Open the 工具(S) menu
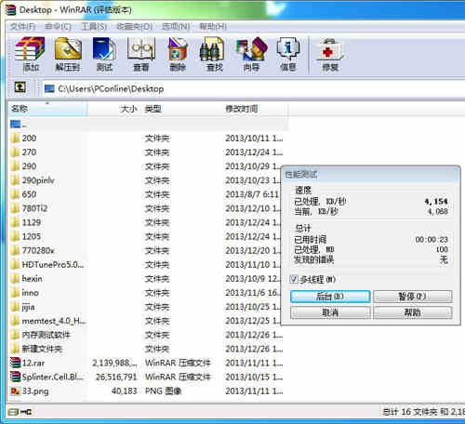 pyautogui.click(x=94, y=27)
